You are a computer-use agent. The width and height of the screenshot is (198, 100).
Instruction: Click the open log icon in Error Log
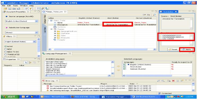pos(178,81)
